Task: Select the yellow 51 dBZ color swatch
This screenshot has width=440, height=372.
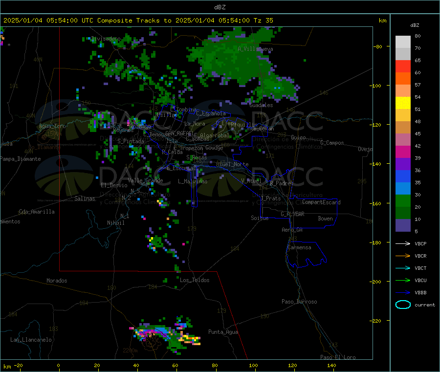Action: pos(403,103)
